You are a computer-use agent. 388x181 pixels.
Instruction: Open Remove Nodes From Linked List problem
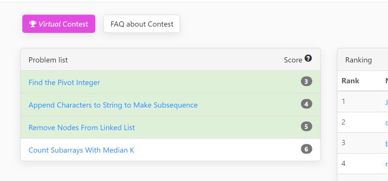(x=81, y=128)
